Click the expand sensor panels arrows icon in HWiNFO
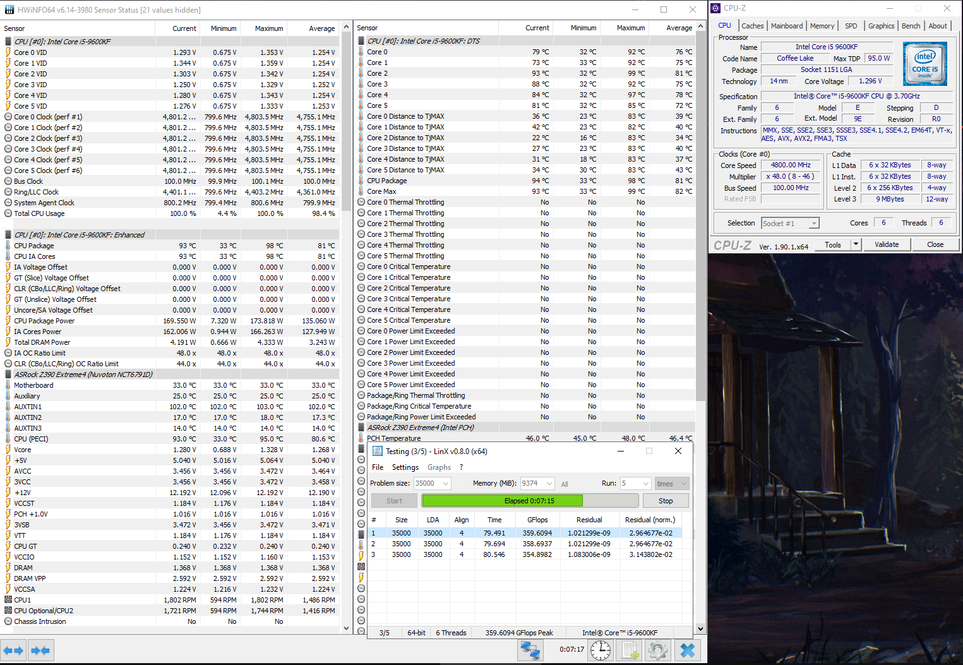Image resolution: width=963 pixels, height=665 pixels. [x=13, y=650]
